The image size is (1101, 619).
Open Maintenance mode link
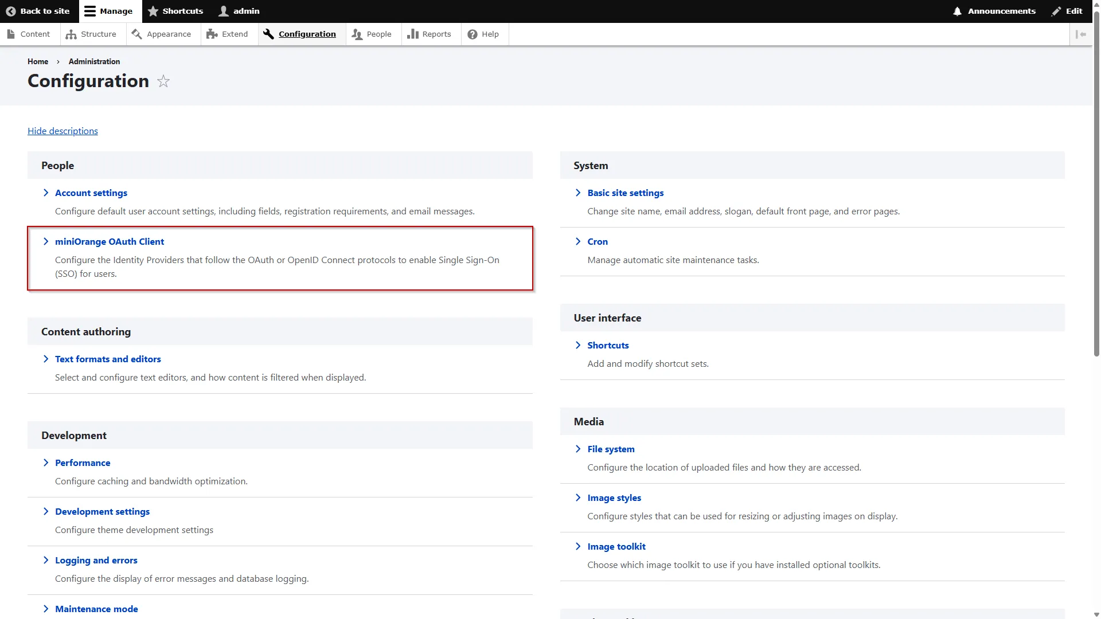pyautogui.click(x=96, y=609)
